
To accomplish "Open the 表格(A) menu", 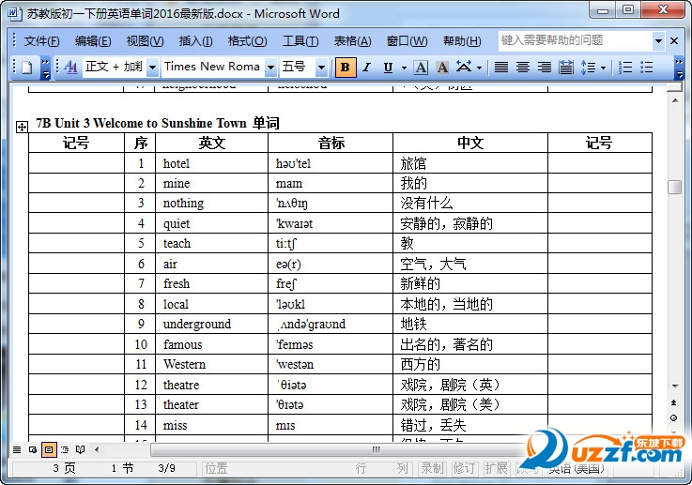I will pyautogui.click(x=352, y=41).
